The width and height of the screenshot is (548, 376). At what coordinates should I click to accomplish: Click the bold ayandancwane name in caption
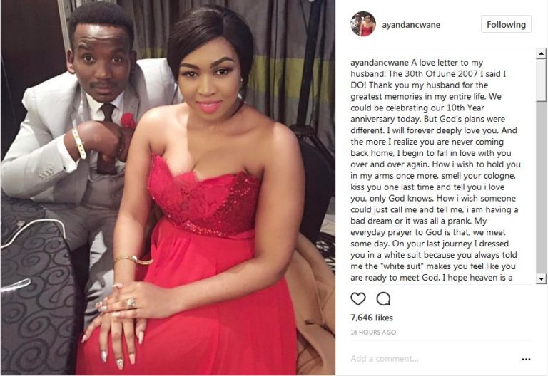click(x=380, y=63)
